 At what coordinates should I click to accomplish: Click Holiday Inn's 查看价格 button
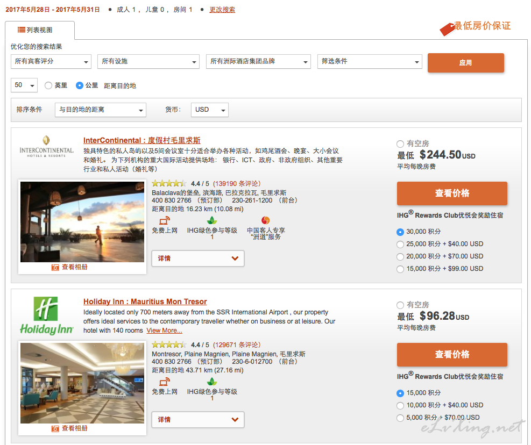[x=452, y=354]
